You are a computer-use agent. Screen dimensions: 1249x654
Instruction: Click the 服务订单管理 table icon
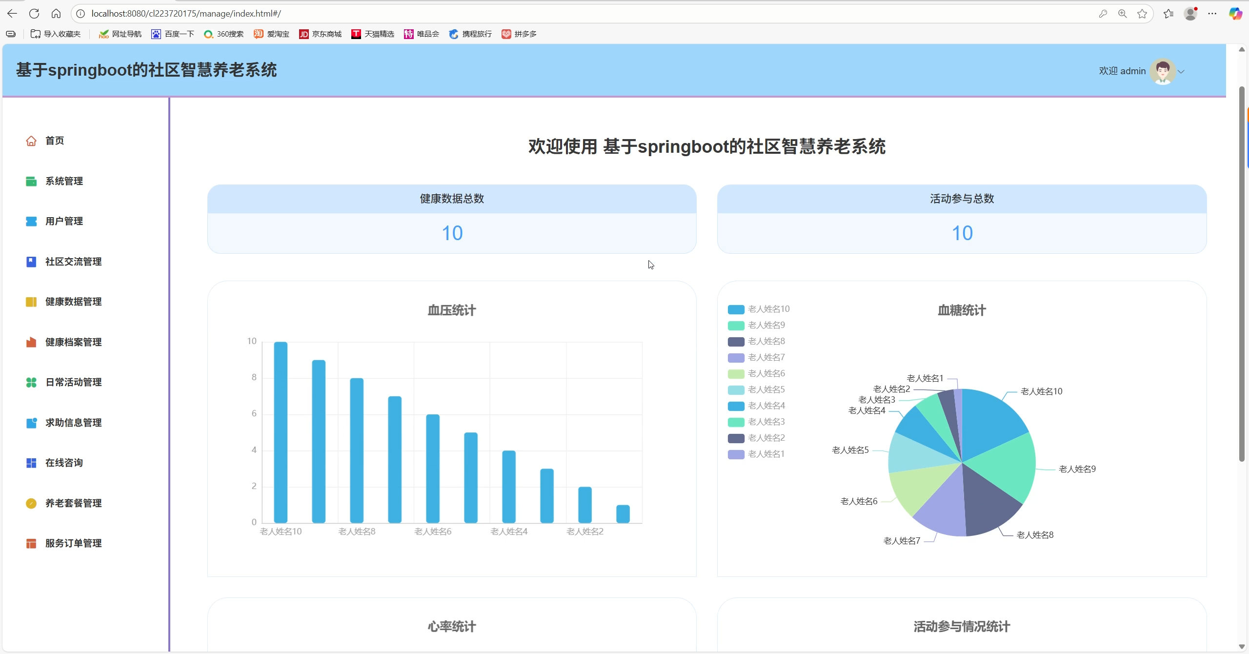[31, 544]
